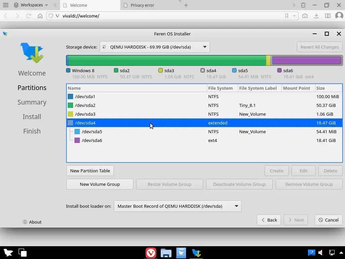This screenshot has width=345, height=259.
Task: Select the /dev/sda3 partition row
Action: (x=205, y=114)
